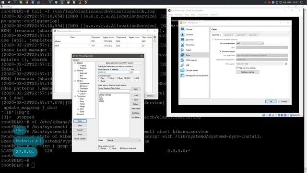Expand the SSH tree node
307x173 pixels.
[x=78, y=109]
